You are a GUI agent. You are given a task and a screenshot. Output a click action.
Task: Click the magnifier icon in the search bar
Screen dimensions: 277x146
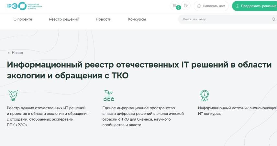[x=273, y=19]
